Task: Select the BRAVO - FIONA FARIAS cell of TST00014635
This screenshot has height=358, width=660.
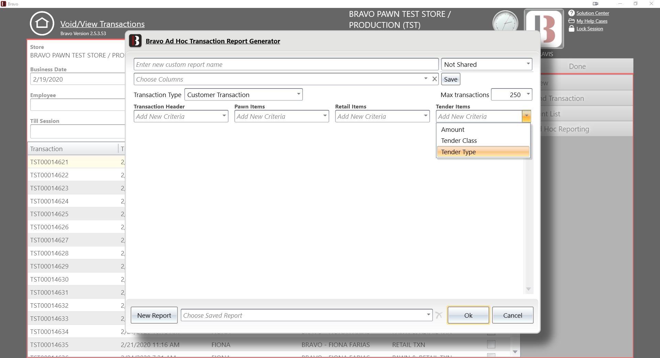Action: click(335, 345)
